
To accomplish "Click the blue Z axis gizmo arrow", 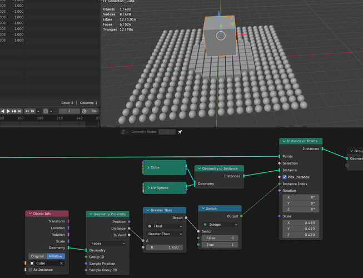I will tap(219, 13).
